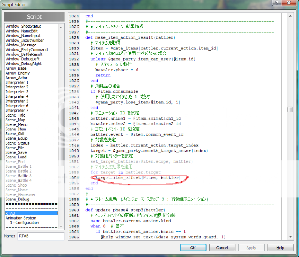
Task: Close the Script Editor dialog
Action: pos(289,3)
